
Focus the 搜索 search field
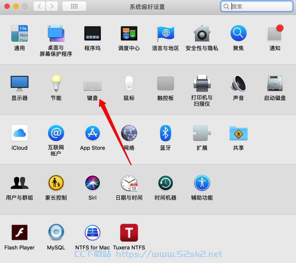257,7
